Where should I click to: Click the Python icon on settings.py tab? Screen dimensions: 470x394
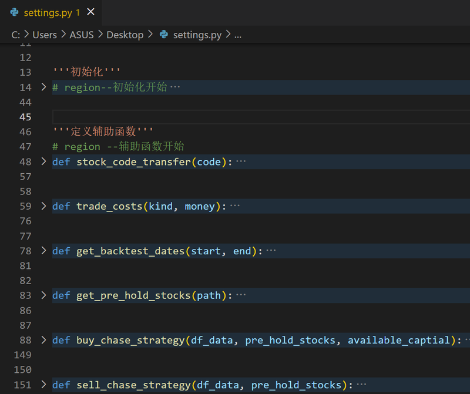pos(14,12)
